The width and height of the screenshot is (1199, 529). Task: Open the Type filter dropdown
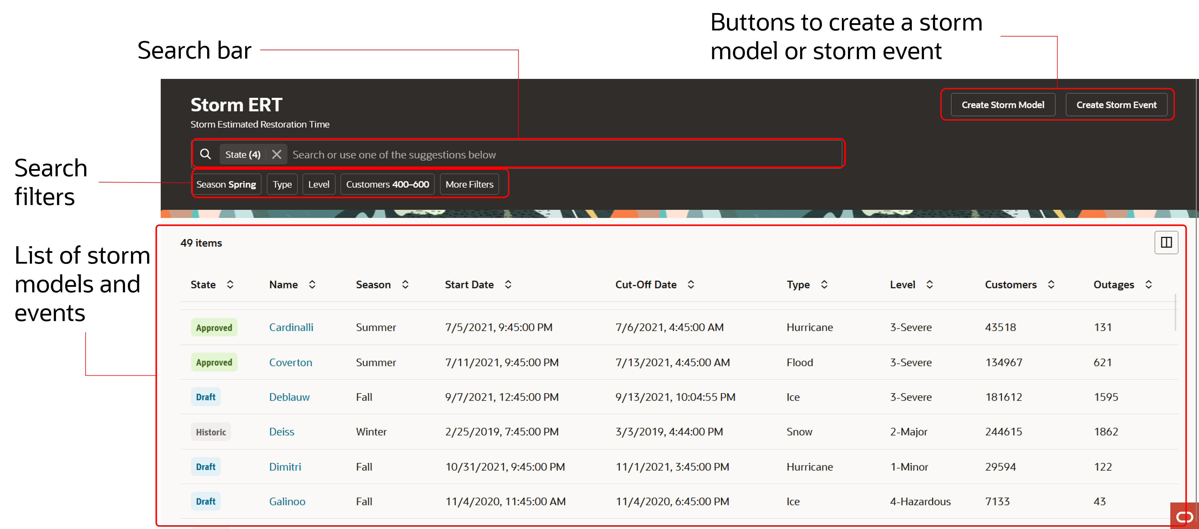(282, 184)
